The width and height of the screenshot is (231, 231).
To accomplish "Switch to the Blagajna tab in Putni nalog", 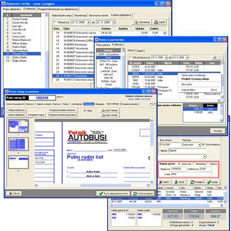I will click(x=100, y=104).
